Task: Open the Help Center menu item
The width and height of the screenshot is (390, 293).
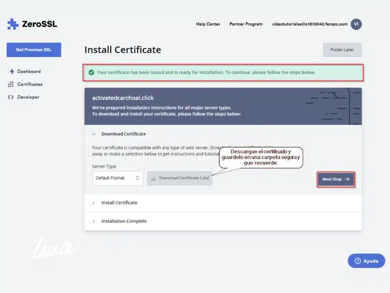Action: click(x=208, y=23)
